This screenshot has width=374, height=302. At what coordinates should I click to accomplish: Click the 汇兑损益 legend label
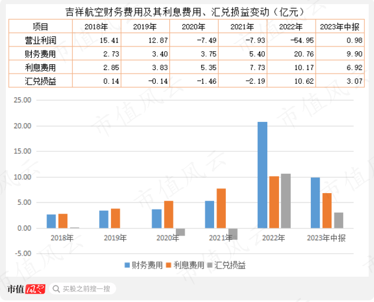click(x=230, y=265)
